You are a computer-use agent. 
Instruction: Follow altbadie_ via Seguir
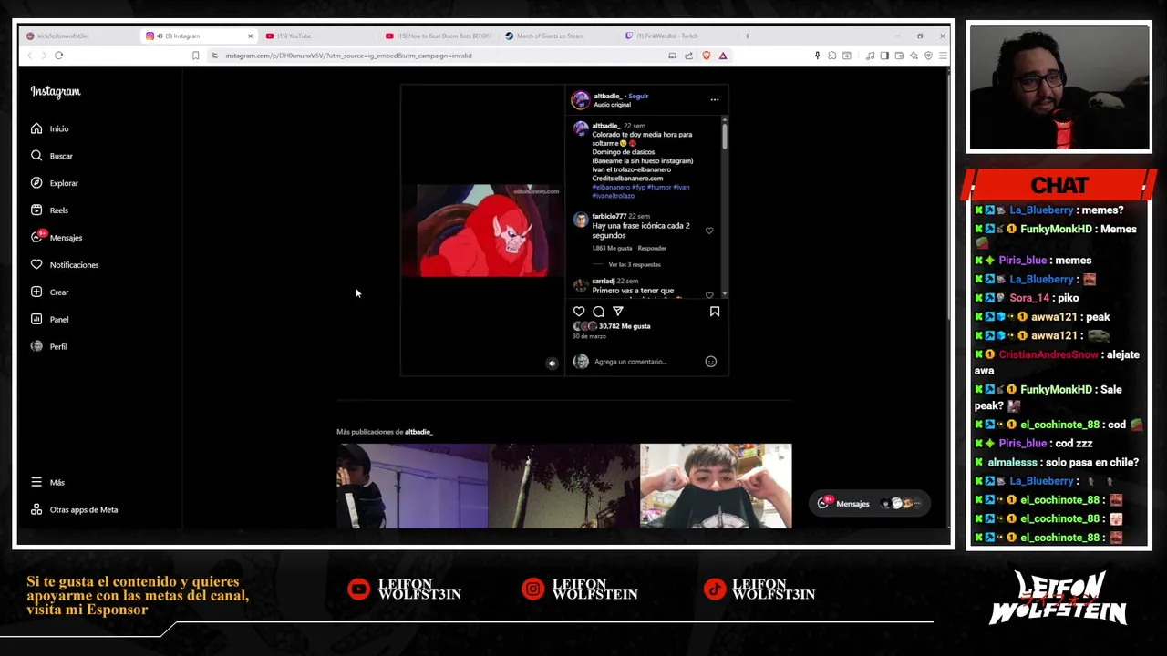(x=638, y=96)
